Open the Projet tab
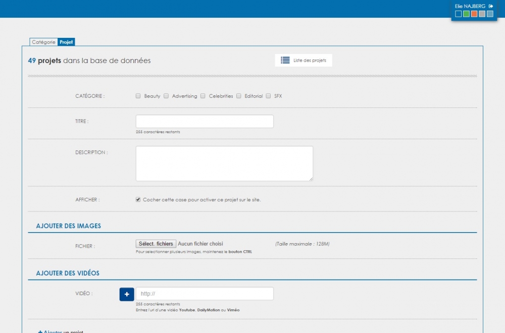This screenshot has height=333, width=505. click(66, 42)
